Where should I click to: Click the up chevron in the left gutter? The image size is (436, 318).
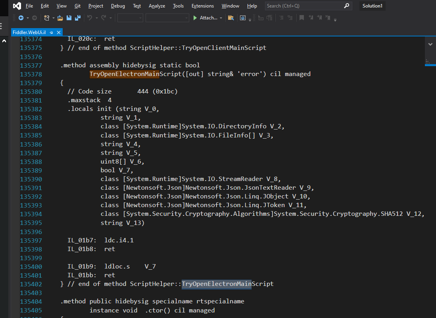coord(4,41)
